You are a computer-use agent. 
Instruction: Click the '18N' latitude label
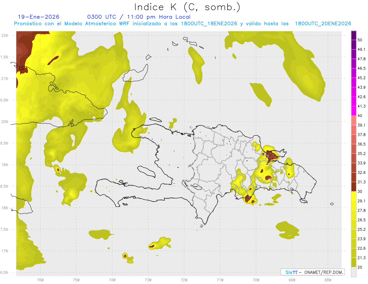click(4, 208)
